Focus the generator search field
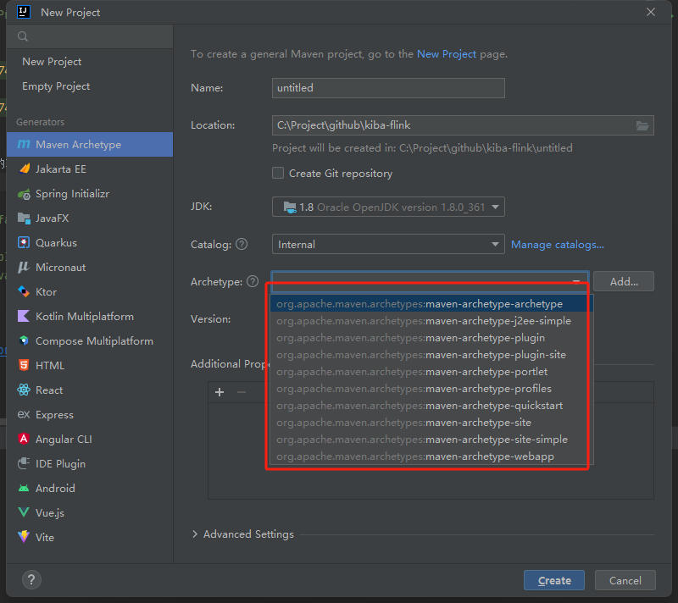 tap(90, 36)
